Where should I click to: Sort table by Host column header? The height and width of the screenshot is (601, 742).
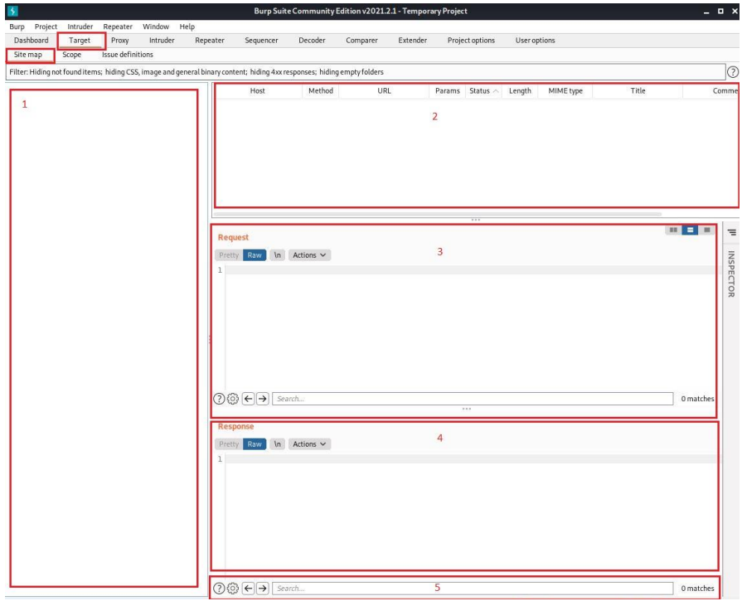[x=258, y=91]
